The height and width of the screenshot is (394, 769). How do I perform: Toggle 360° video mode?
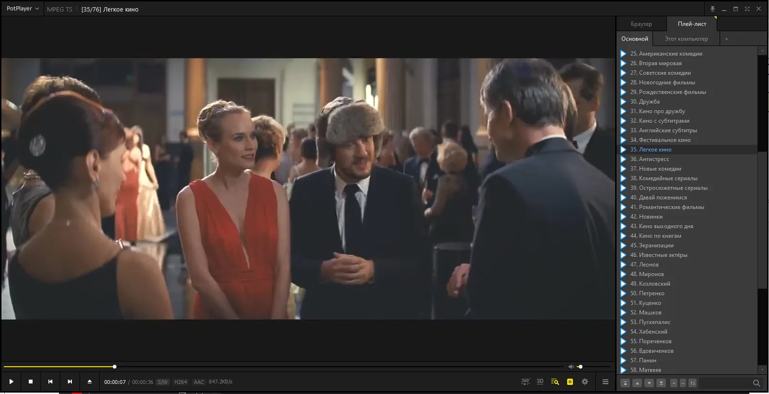[525, 382]
